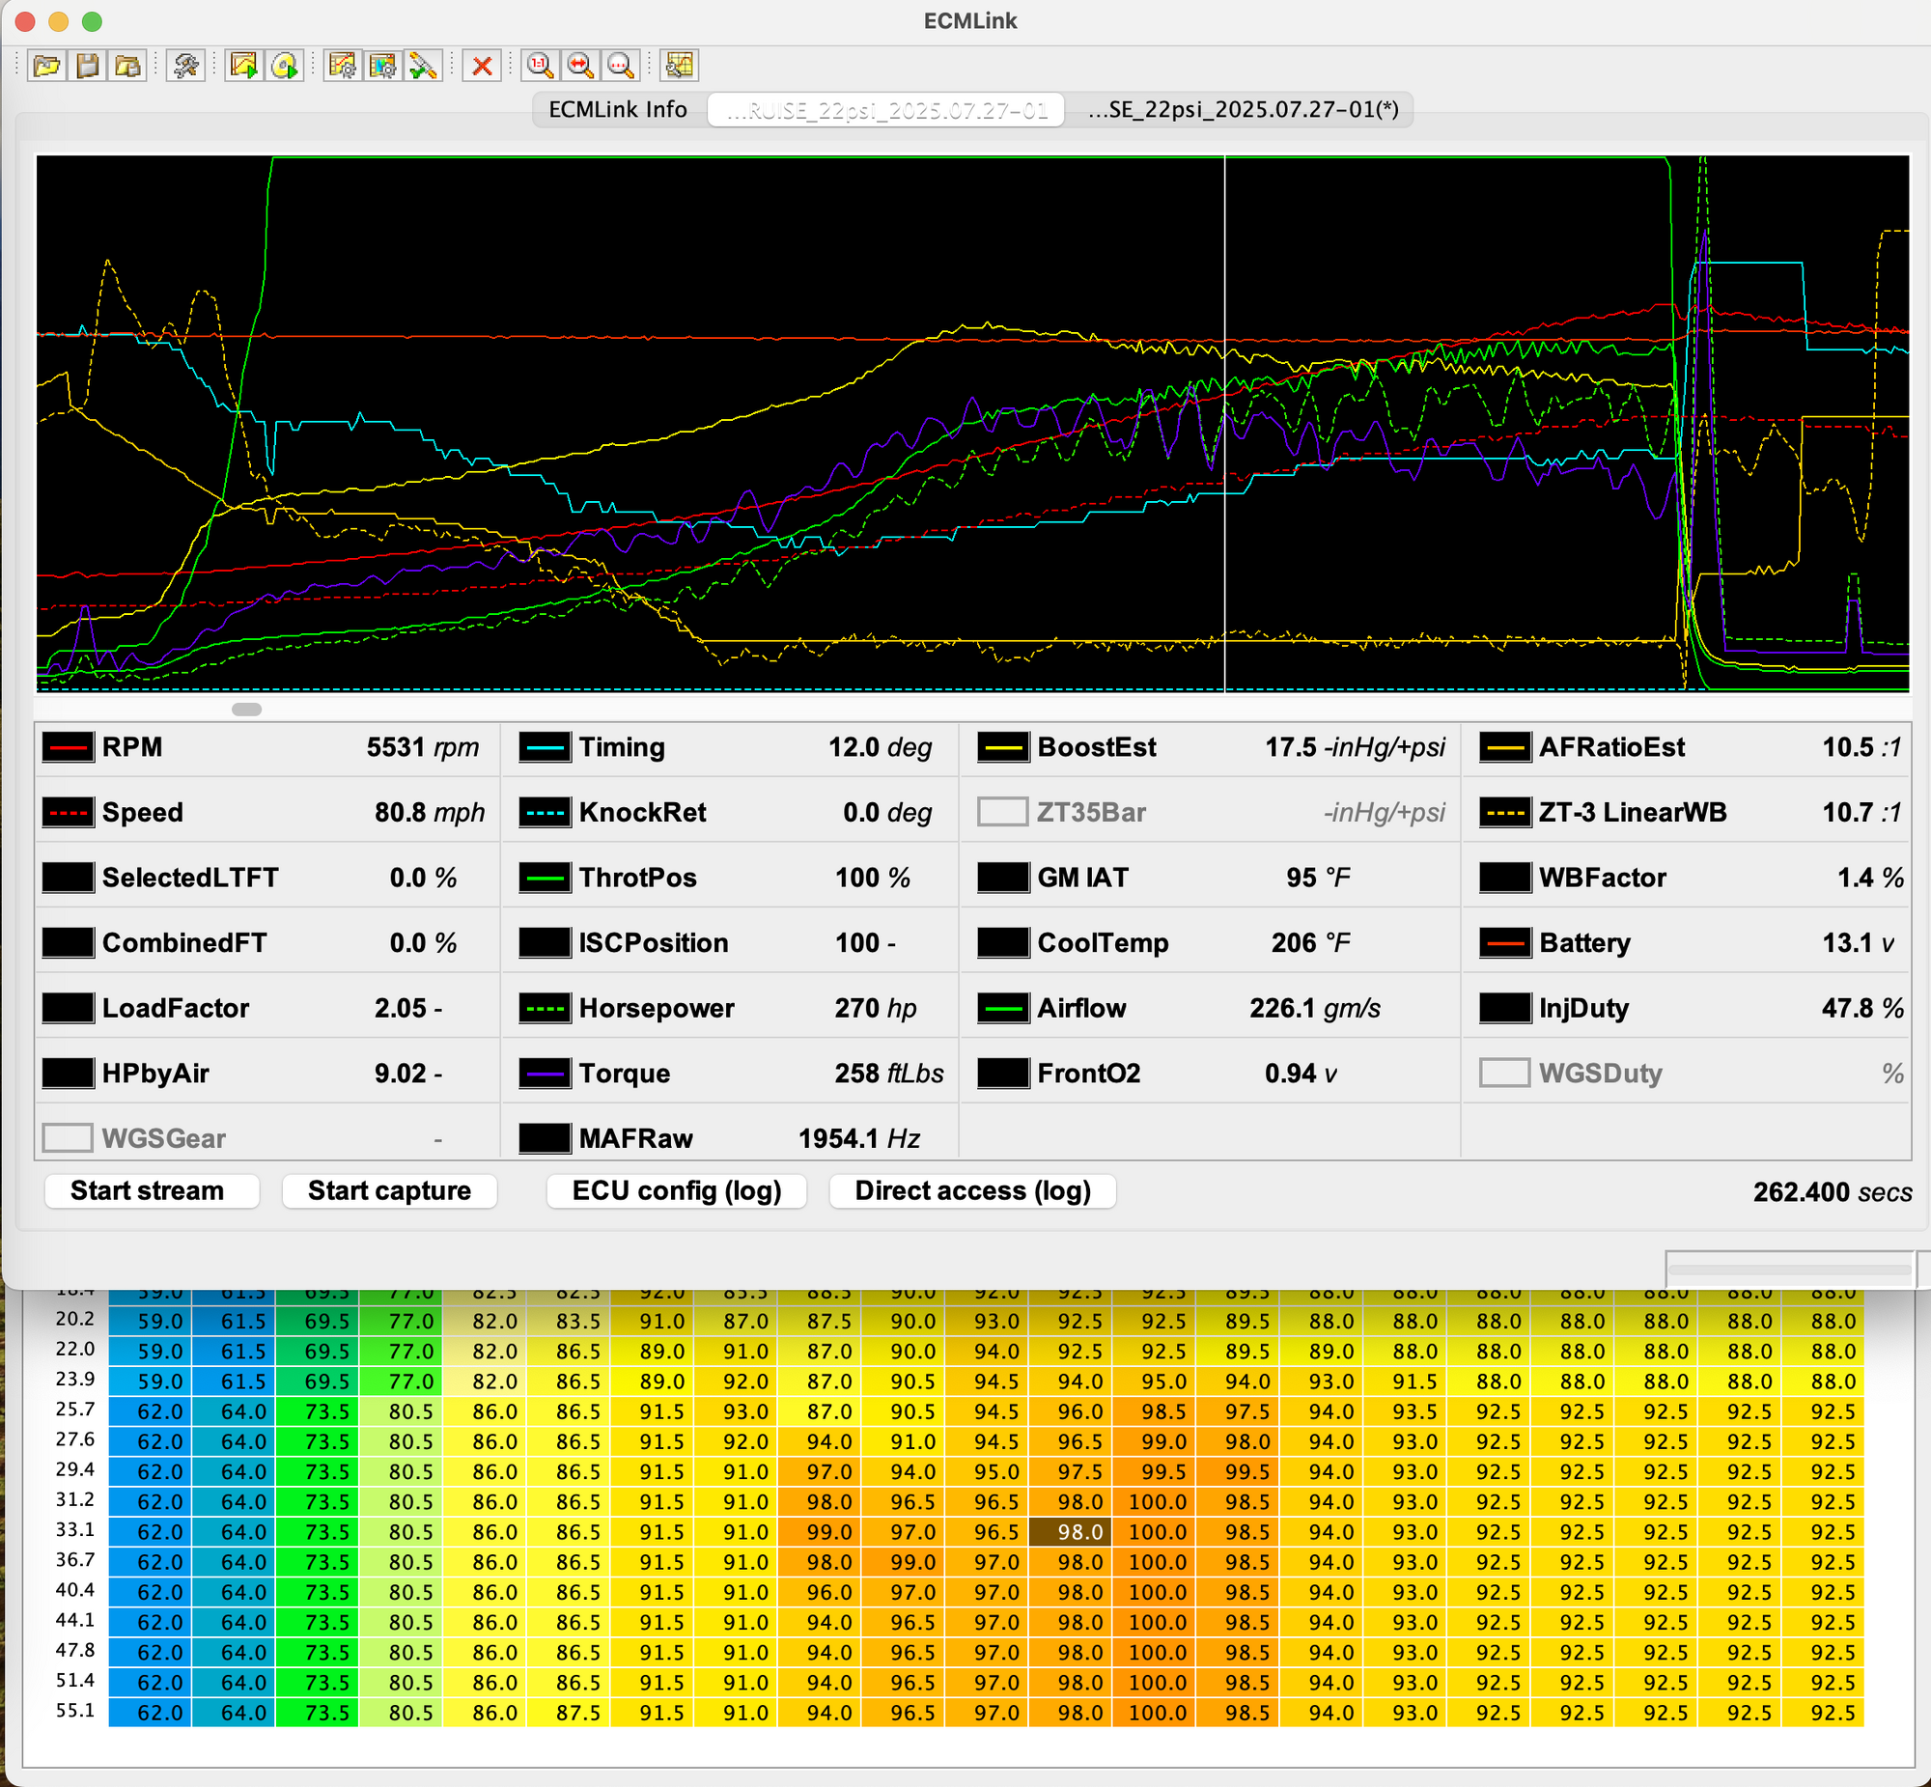Click the graph with green play arrow icon
The image size is (1931, 1787).
243,66
